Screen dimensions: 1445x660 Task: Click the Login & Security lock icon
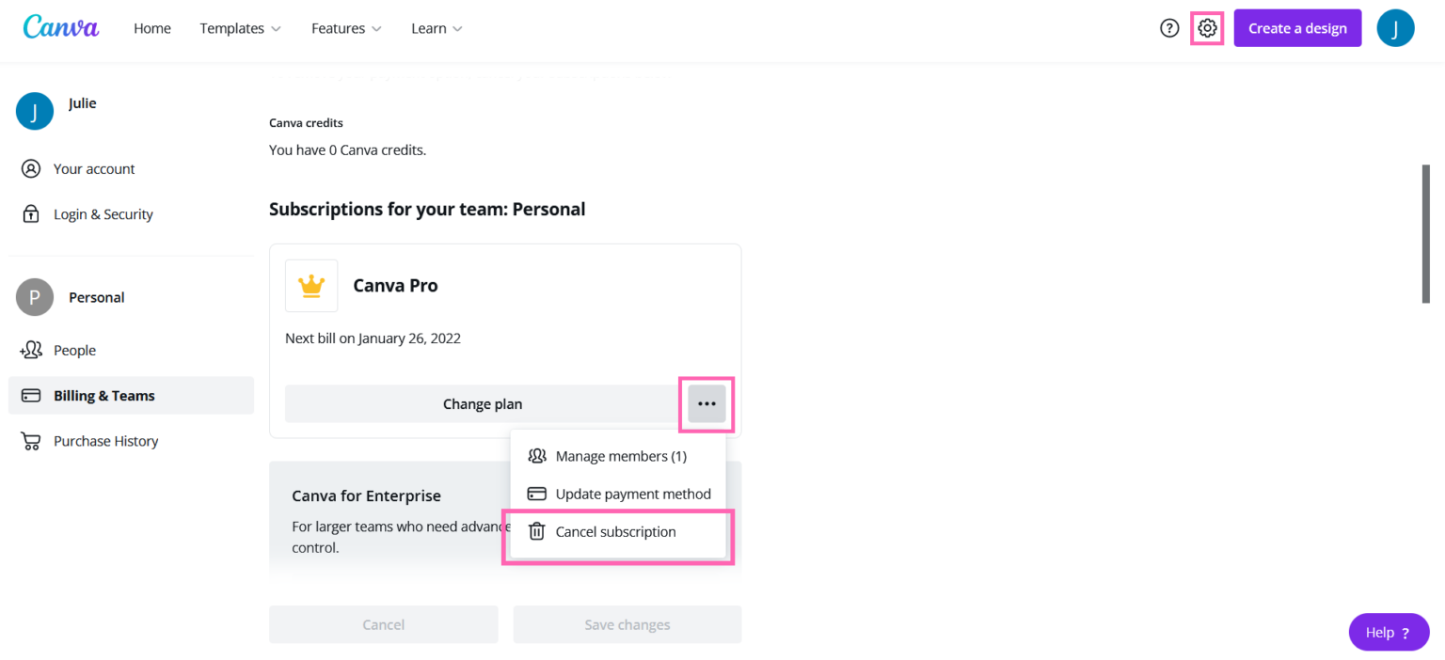[x=31, y=213]
